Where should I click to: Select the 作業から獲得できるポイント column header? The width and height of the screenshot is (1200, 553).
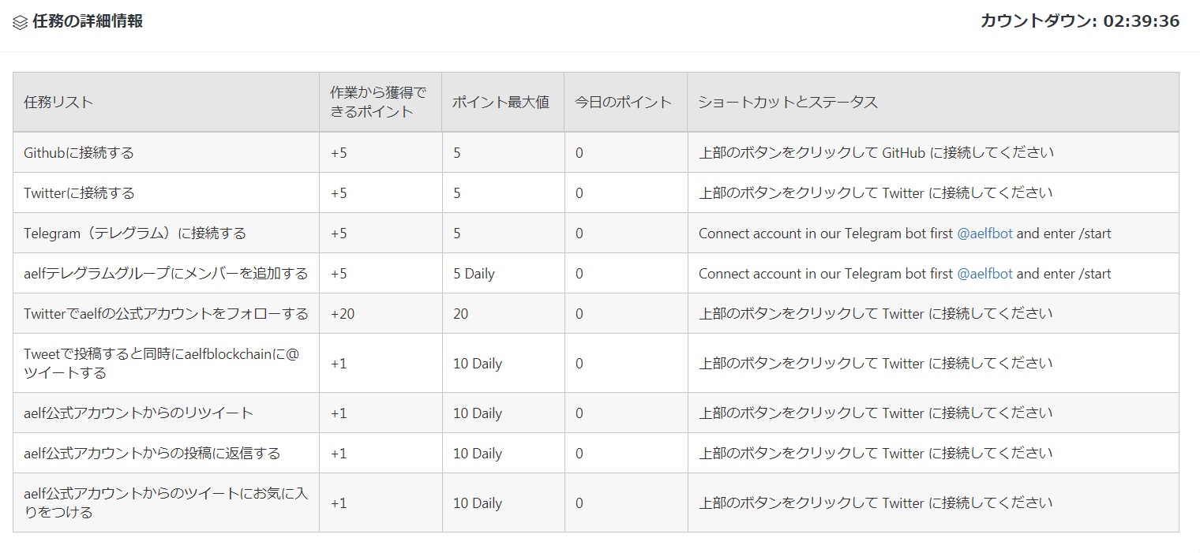point(377,102)
